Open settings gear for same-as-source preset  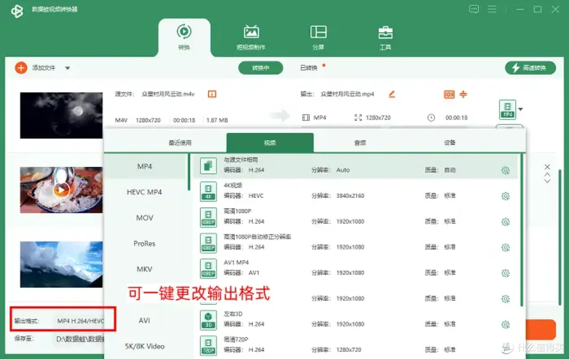click(x=505, y=170)
